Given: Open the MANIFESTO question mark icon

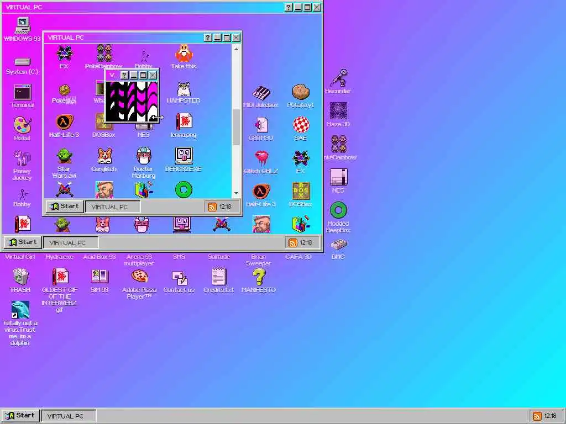Looking at the screenshot, I should [259, 277].
